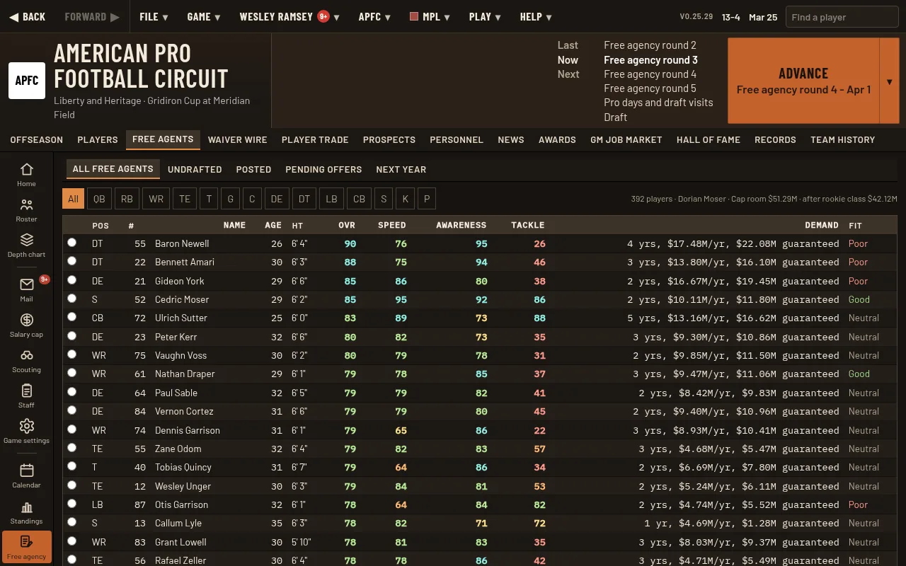Click the MPL team color square
Viewport: 906px width, 566px height.
[414, 16]
